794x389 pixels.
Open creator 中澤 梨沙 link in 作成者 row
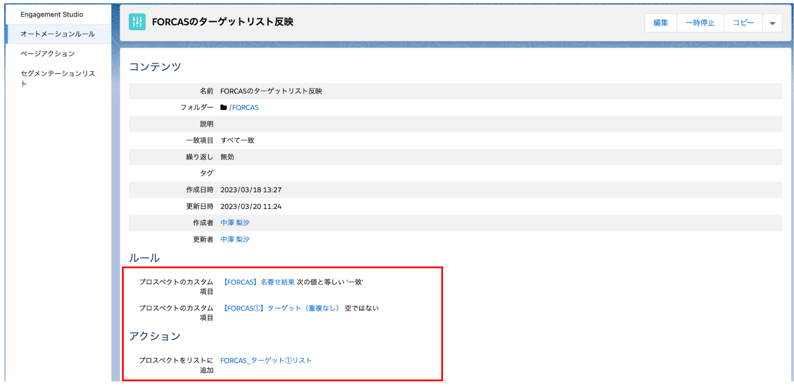point(235,223)
